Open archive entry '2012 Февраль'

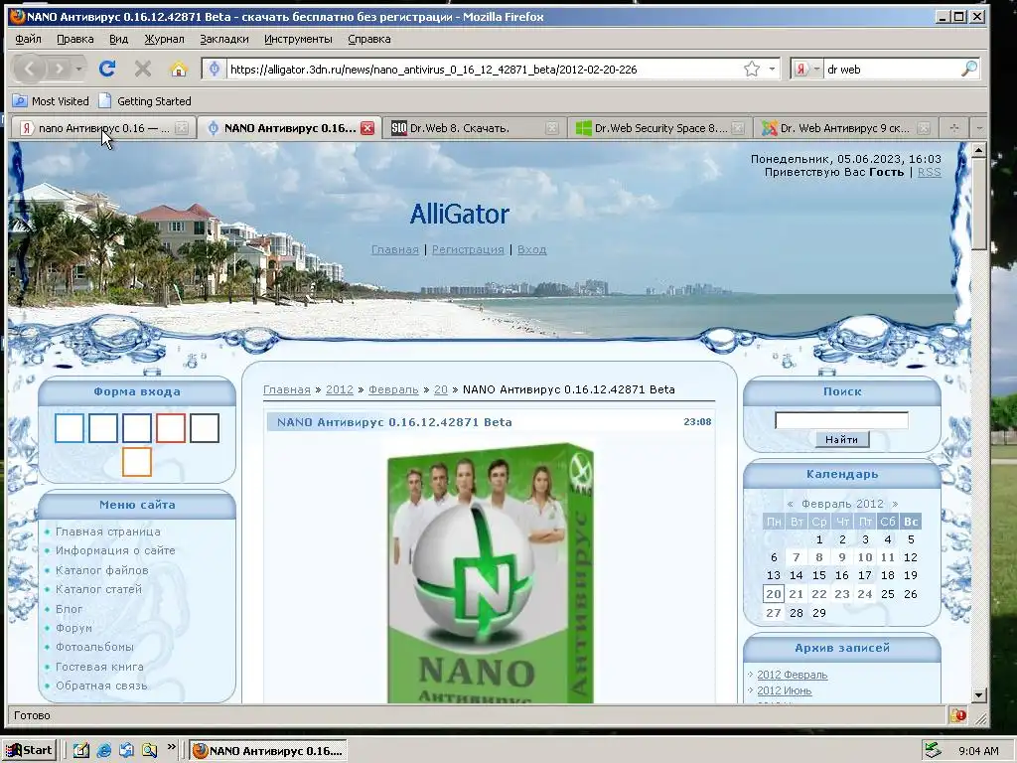(792, 675)
